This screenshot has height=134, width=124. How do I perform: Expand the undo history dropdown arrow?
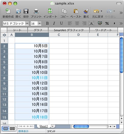pyautogui.click(x=101, y=11)
